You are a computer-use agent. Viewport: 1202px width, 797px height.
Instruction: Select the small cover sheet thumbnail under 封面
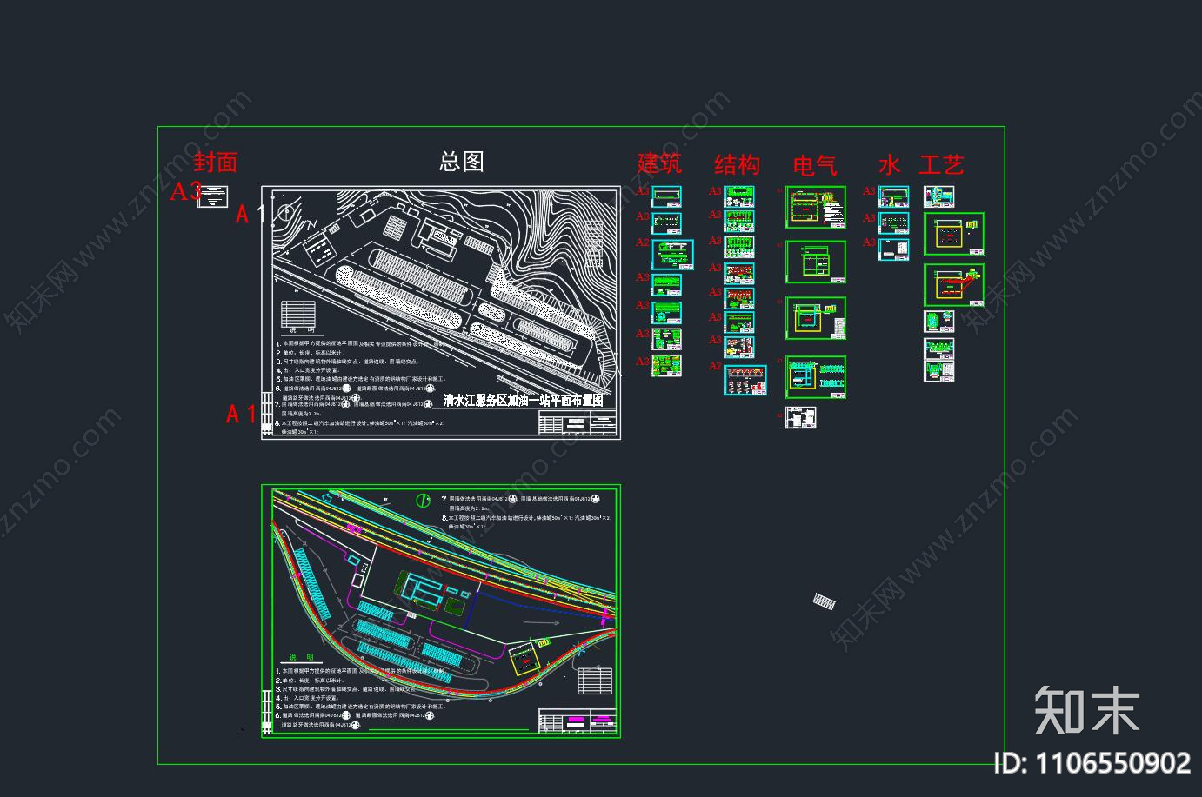click(x=213, y=197)
